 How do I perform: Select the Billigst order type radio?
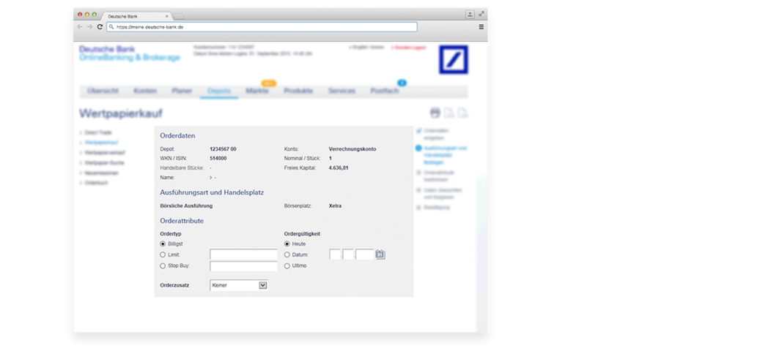[163, 244]
